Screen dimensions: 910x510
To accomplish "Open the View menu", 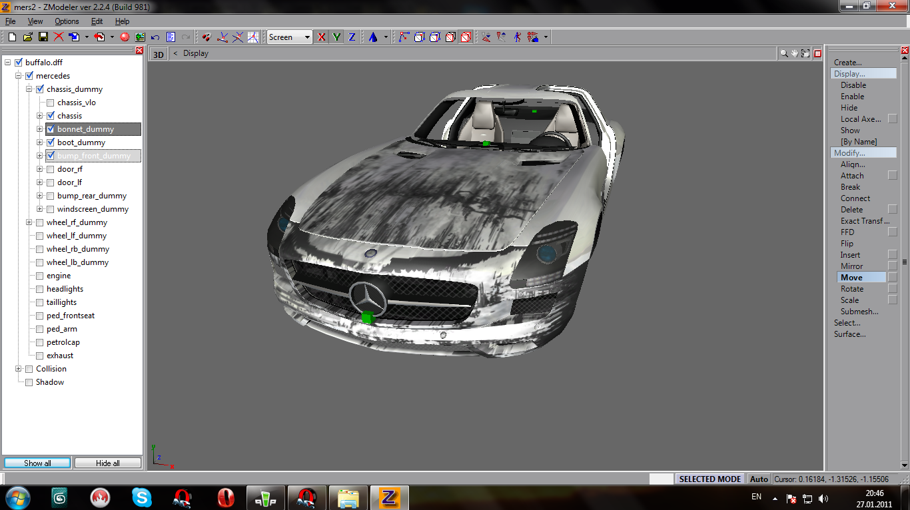I will pos(35,21).
